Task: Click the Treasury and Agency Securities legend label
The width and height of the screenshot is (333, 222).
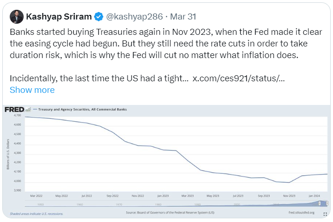Action: [82, 110]
